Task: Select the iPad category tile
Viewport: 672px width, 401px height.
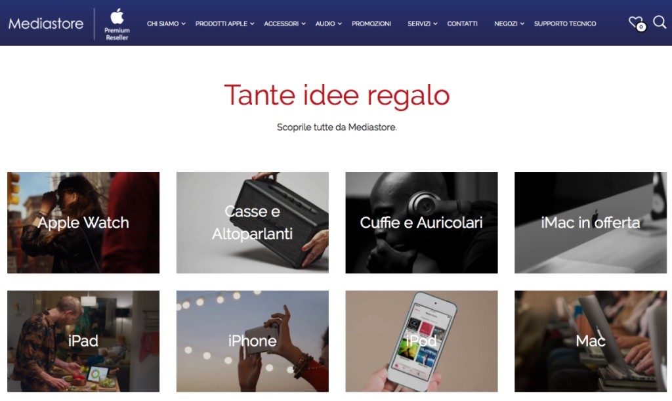Action: point(83,341)
